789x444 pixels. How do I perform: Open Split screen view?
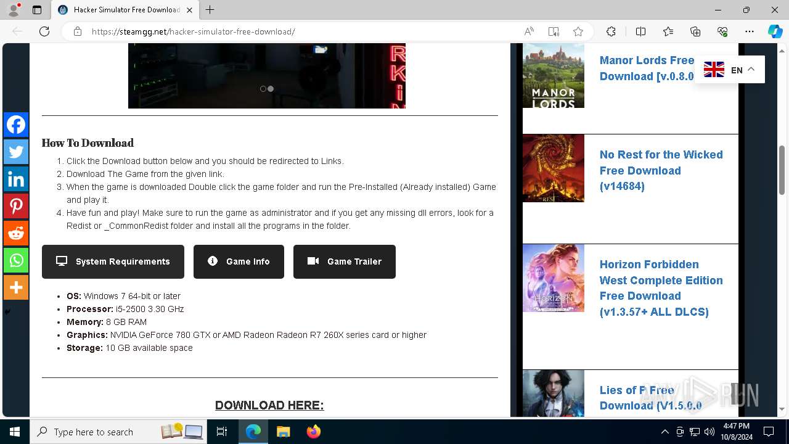[x=640, y=31]
